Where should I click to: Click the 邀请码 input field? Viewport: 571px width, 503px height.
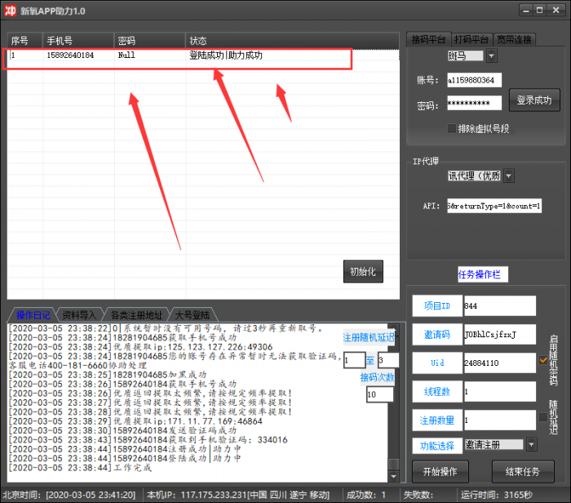(499, 334)
